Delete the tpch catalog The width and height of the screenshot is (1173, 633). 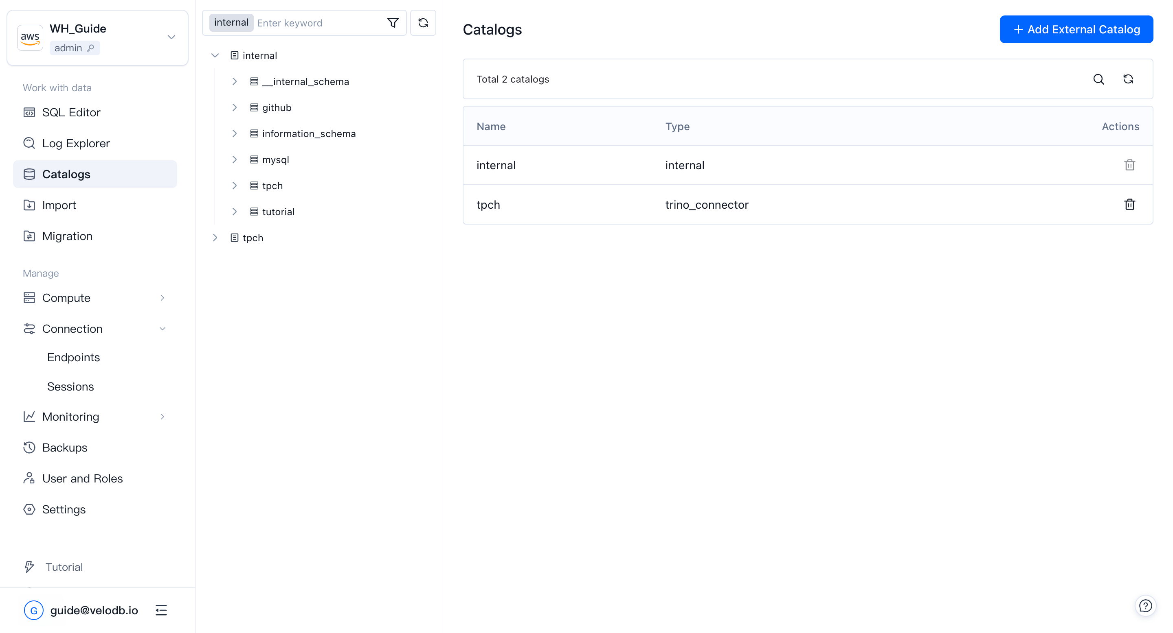tap(1130, 205)
